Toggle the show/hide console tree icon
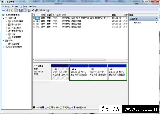The height and width of the screenshot is (114, 160). coord(16,10)
